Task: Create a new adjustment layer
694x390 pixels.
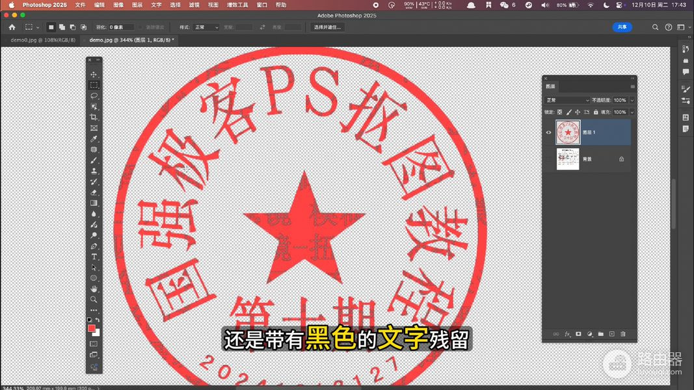Action: (x=589, y=334)
